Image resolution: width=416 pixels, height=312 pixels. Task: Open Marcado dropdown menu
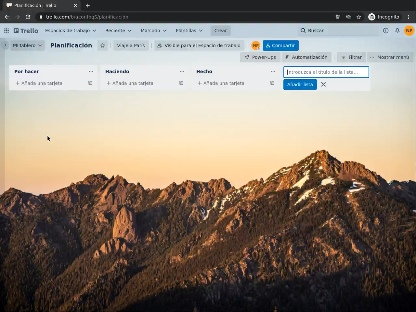click(153, 31)
